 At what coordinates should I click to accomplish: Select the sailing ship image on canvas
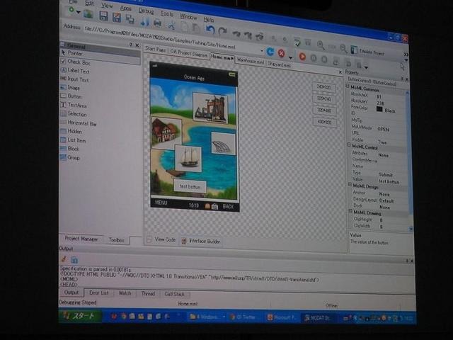click(188, 157)
